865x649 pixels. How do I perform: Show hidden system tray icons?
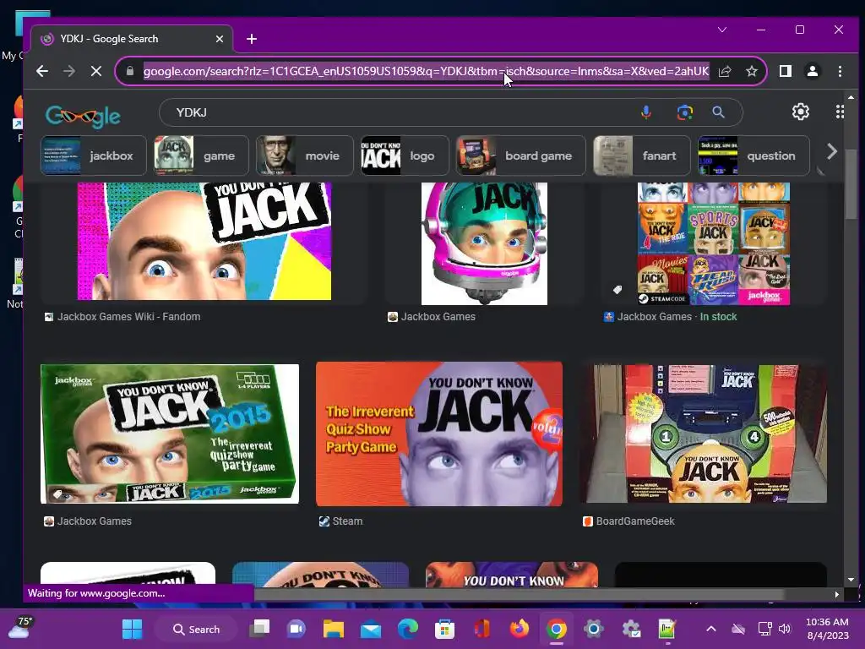[x=711, y=629]
